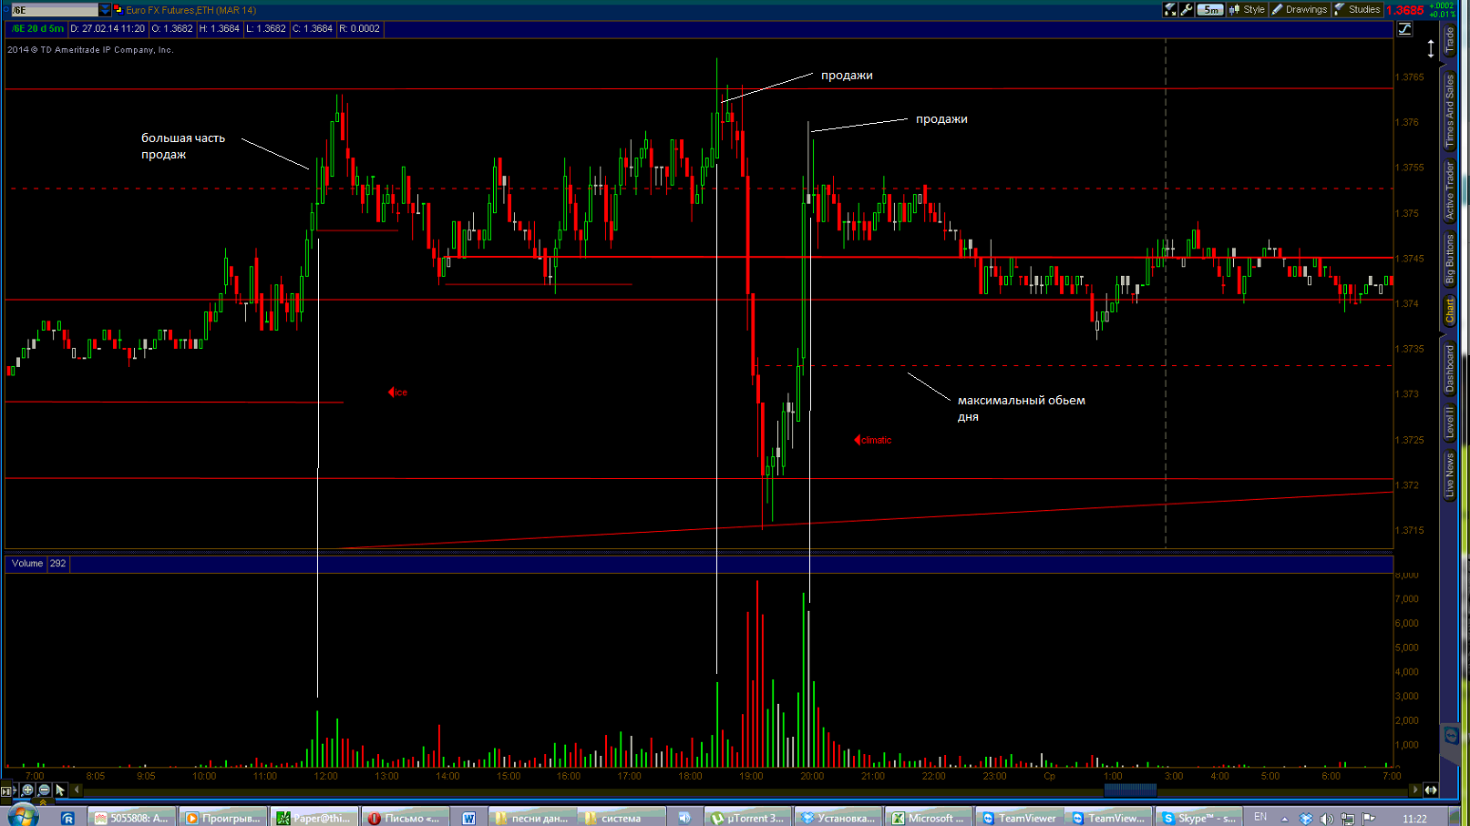Click the time axis scrollbar thumb
Viewport: 1470px width, 826px height.
click(1130, 790)
